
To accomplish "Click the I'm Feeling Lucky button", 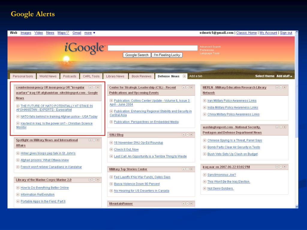I will pos(167,55).
